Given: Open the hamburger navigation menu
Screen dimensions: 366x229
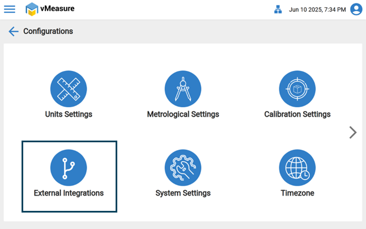Looking at the screenshot, I should pyautogui.click(x=10, y=9).
